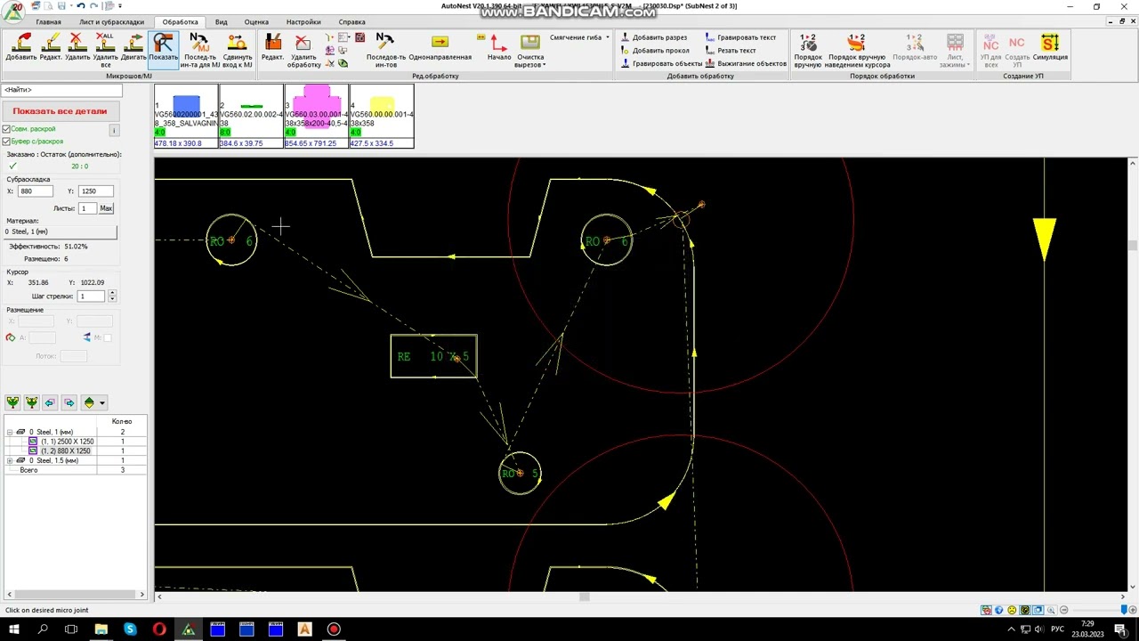Click the Показать все детали button
The height and width of the screenshot is (641, 1139).
tap(60, 111)
